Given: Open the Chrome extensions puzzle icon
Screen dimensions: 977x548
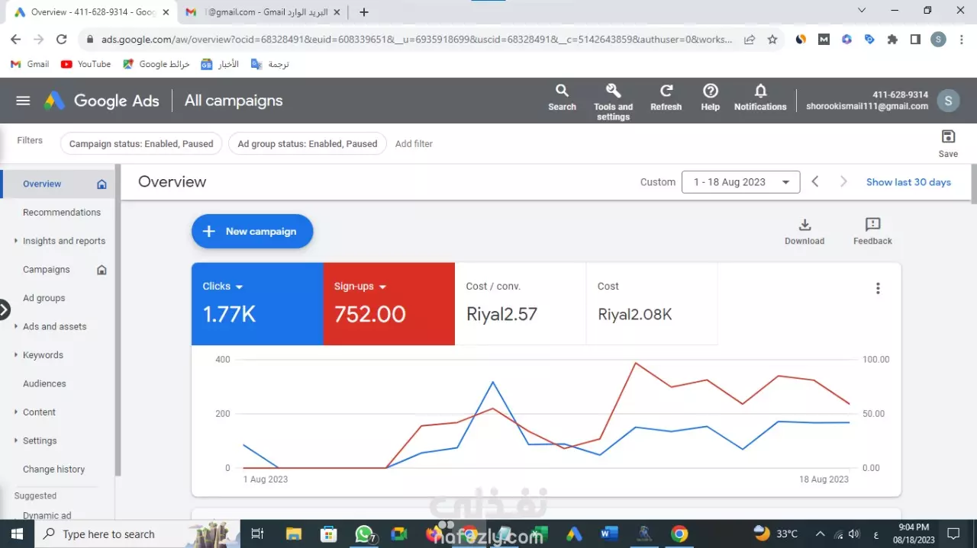Looking at the screenshot, I should click(x=892, y=40).
